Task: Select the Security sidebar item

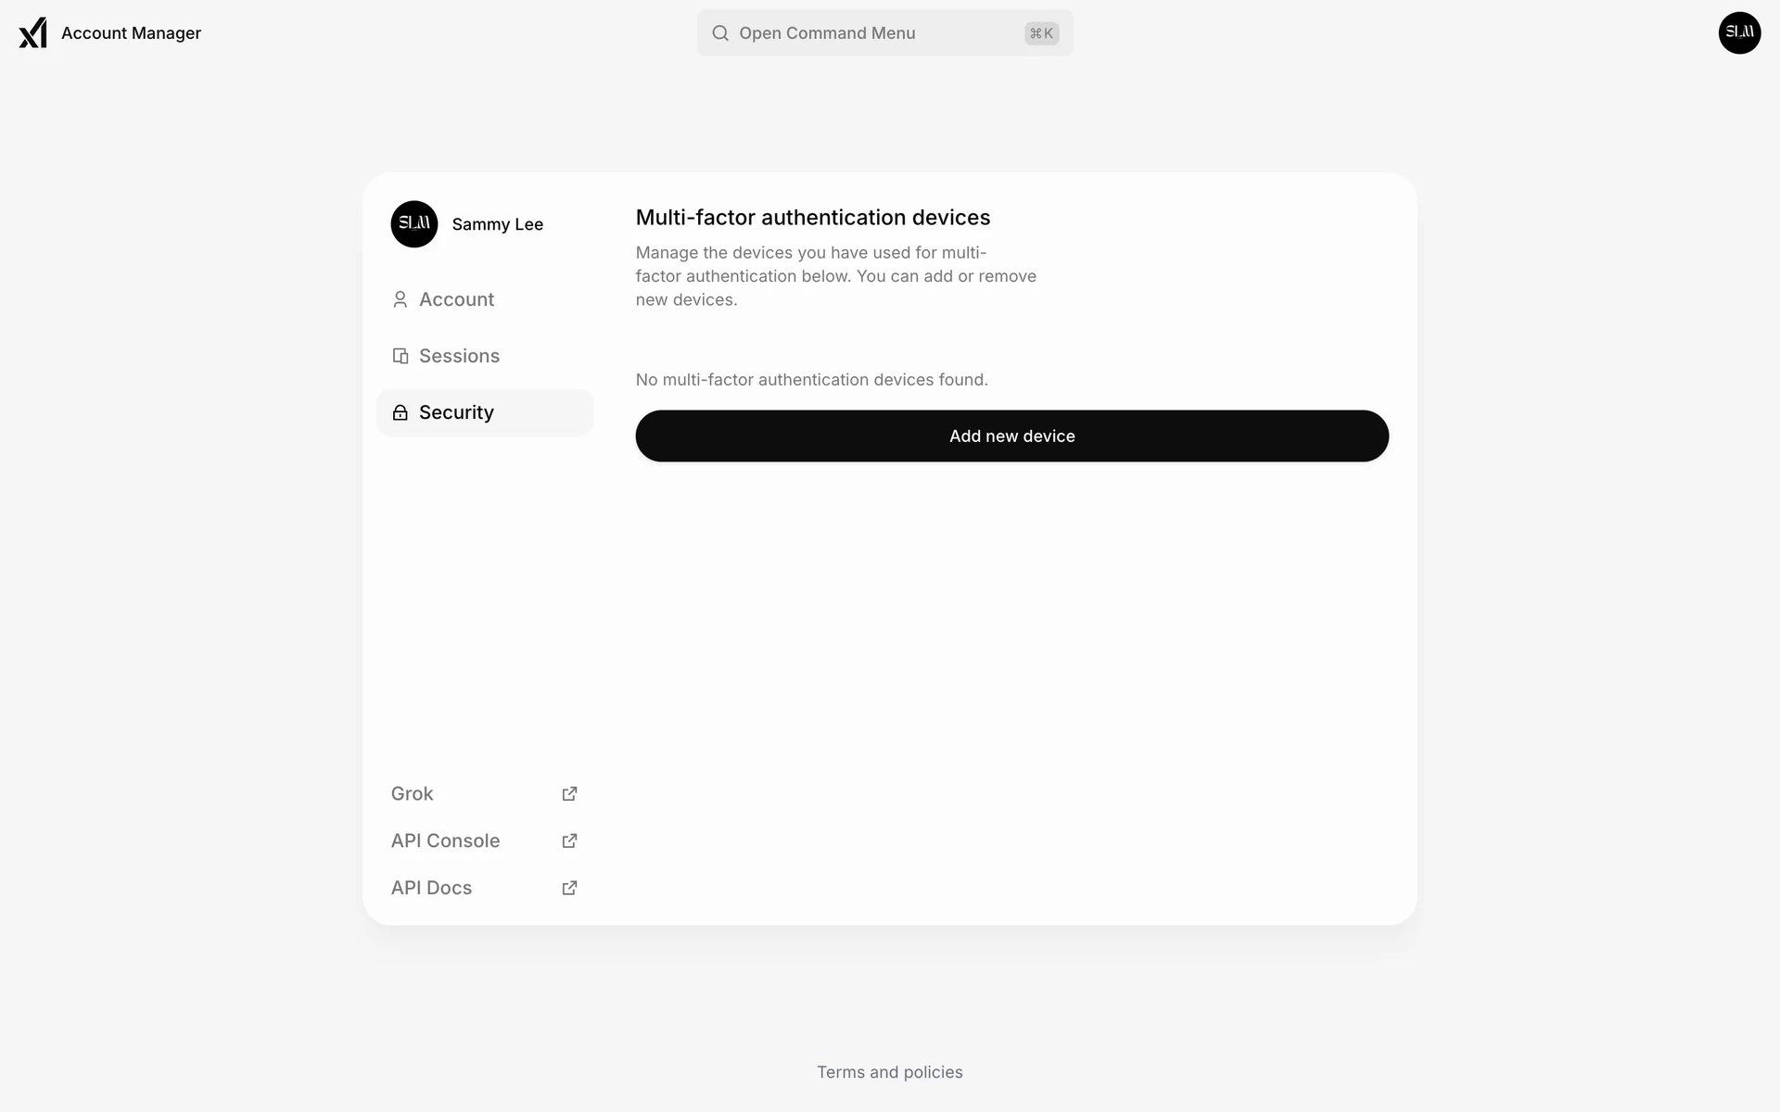Action: pyautogui.click(x=456, y=412)
